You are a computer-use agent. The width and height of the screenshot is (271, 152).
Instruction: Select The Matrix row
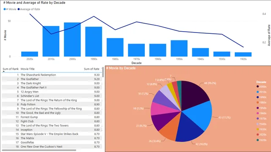(x=52, y=138)
